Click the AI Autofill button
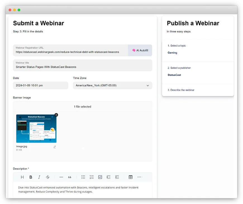This screenshot has height=204, width=243. pos(140,50)
